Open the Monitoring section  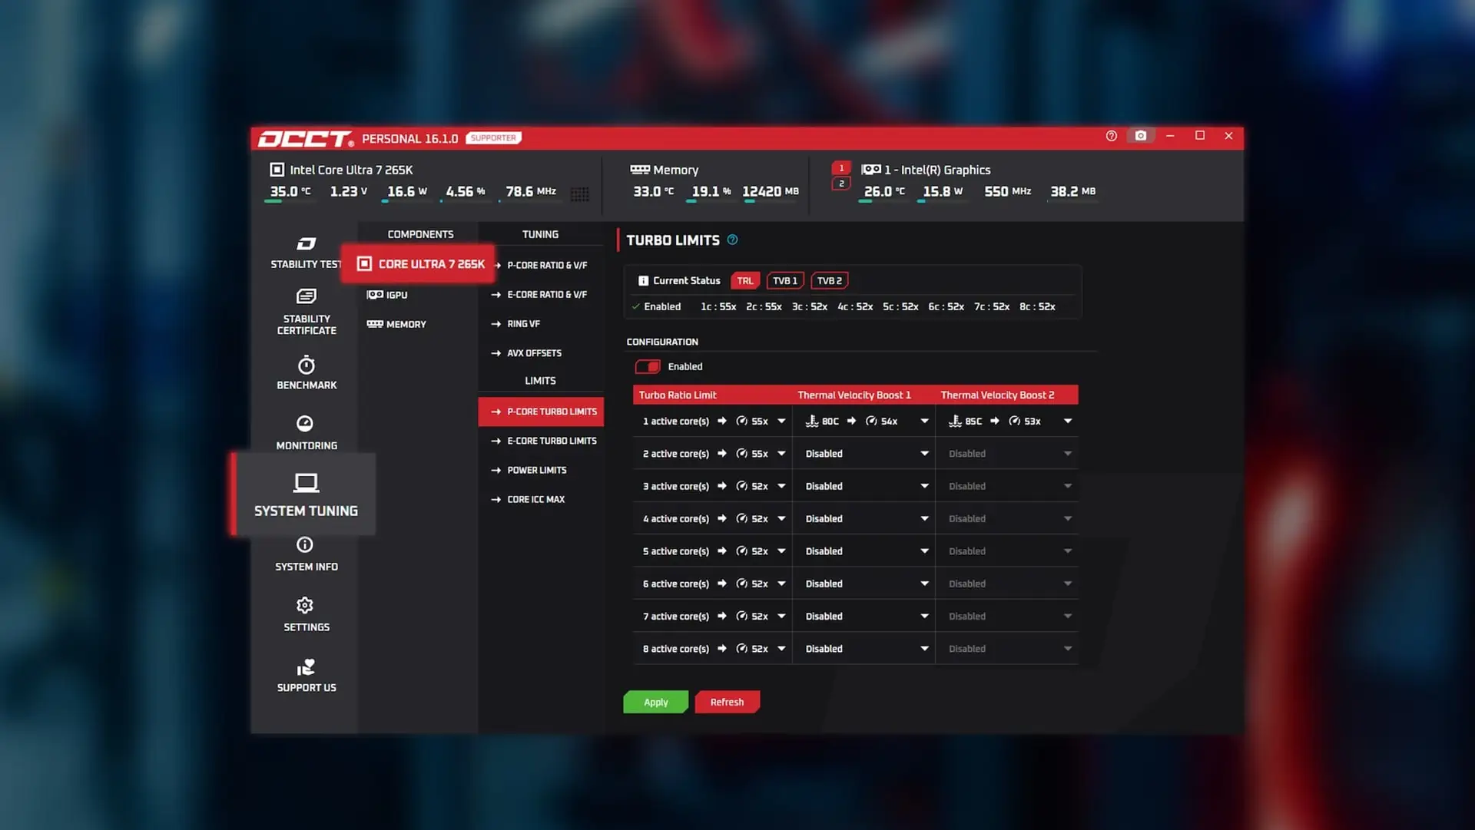[x=306, y=433]
